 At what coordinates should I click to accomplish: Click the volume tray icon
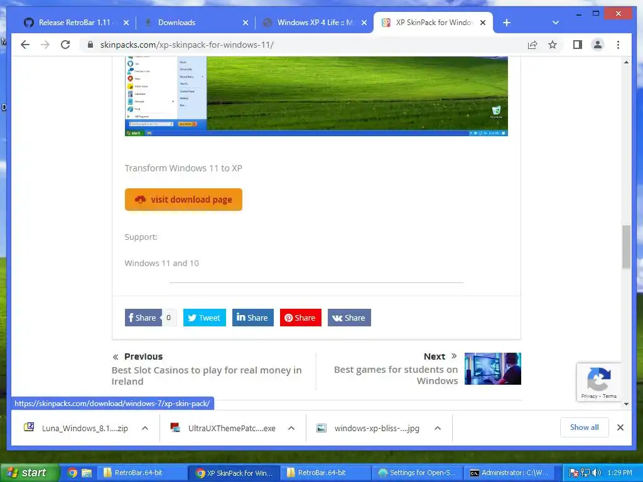[597, 473]
